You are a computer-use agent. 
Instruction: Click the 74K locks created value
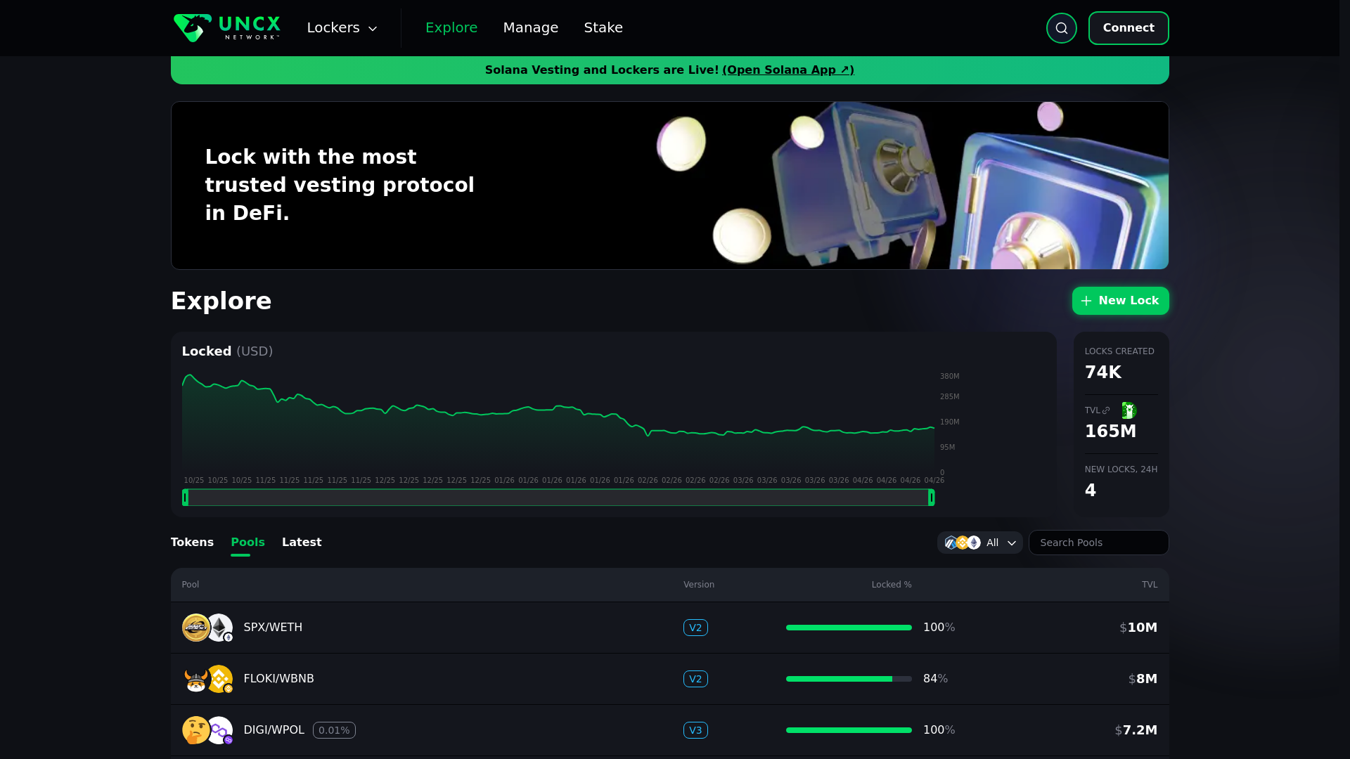pos(1102,372)
